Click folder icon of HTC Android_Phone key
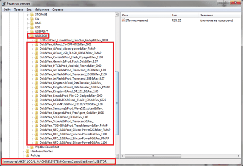 [x=36, y=66]
